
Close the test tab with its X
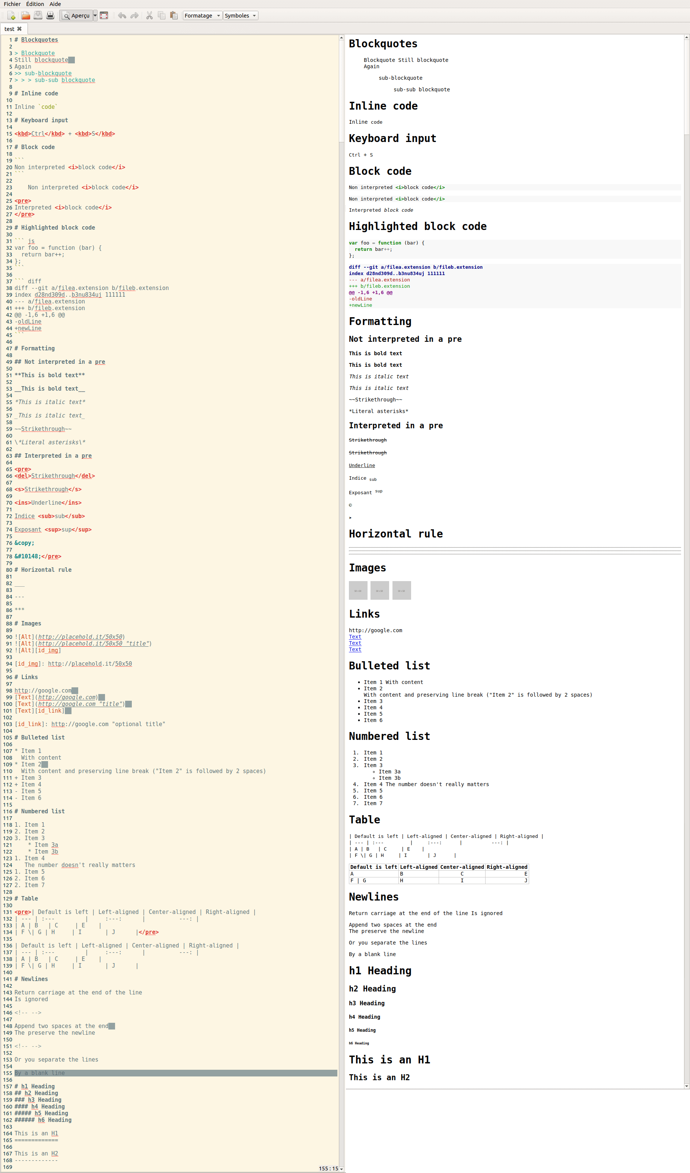point(19,29)
